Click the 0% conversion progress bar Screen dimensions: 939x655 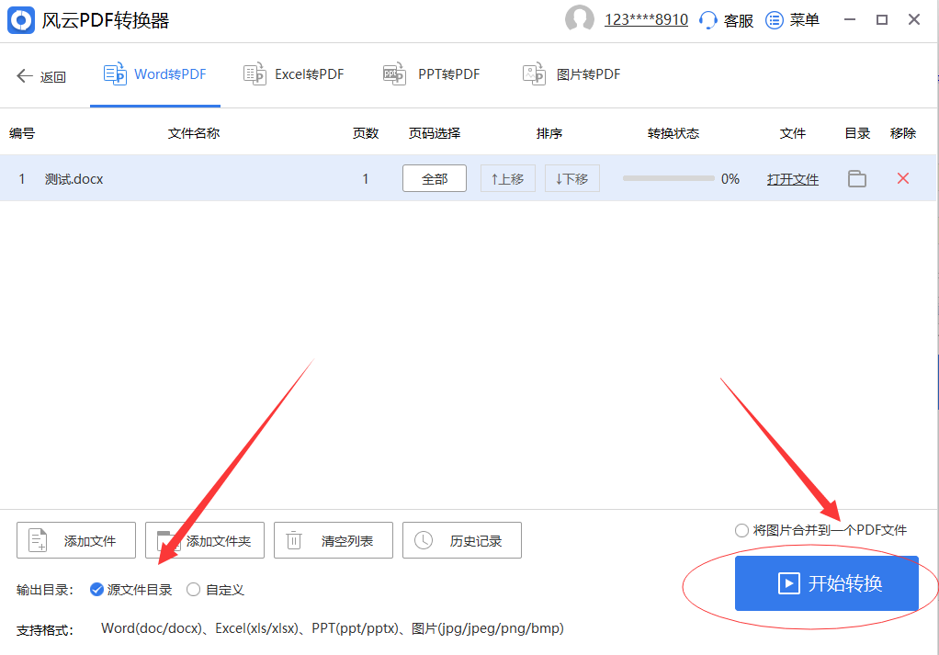coord(669,179)
